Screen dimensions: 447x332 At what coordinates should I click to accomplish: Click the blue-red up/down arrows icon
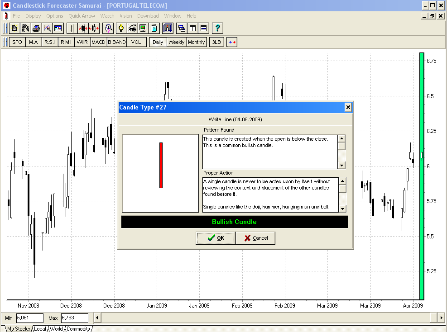pyautogui.click(x=232, y=42)
